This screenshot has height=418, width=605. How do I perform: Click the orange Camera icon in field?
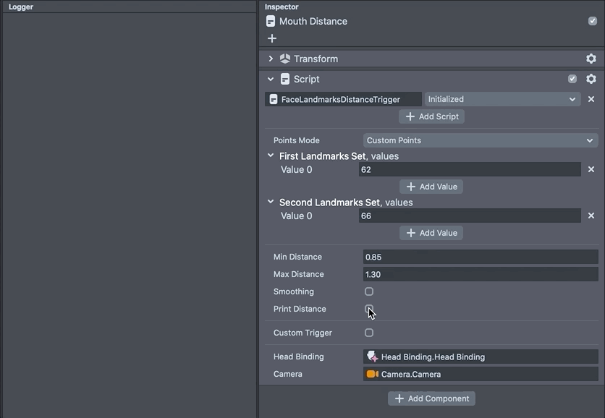[372, 374]
